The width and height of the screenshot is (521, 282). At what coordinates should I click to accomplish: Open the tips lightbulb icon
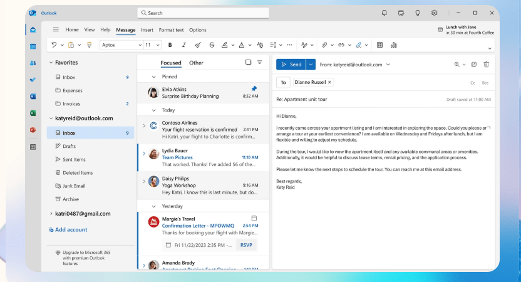pyautogui.click(x=418, y=13)
